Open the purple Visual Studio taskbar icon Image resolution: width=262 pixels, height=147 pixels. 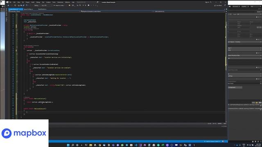tap(140, 145)
